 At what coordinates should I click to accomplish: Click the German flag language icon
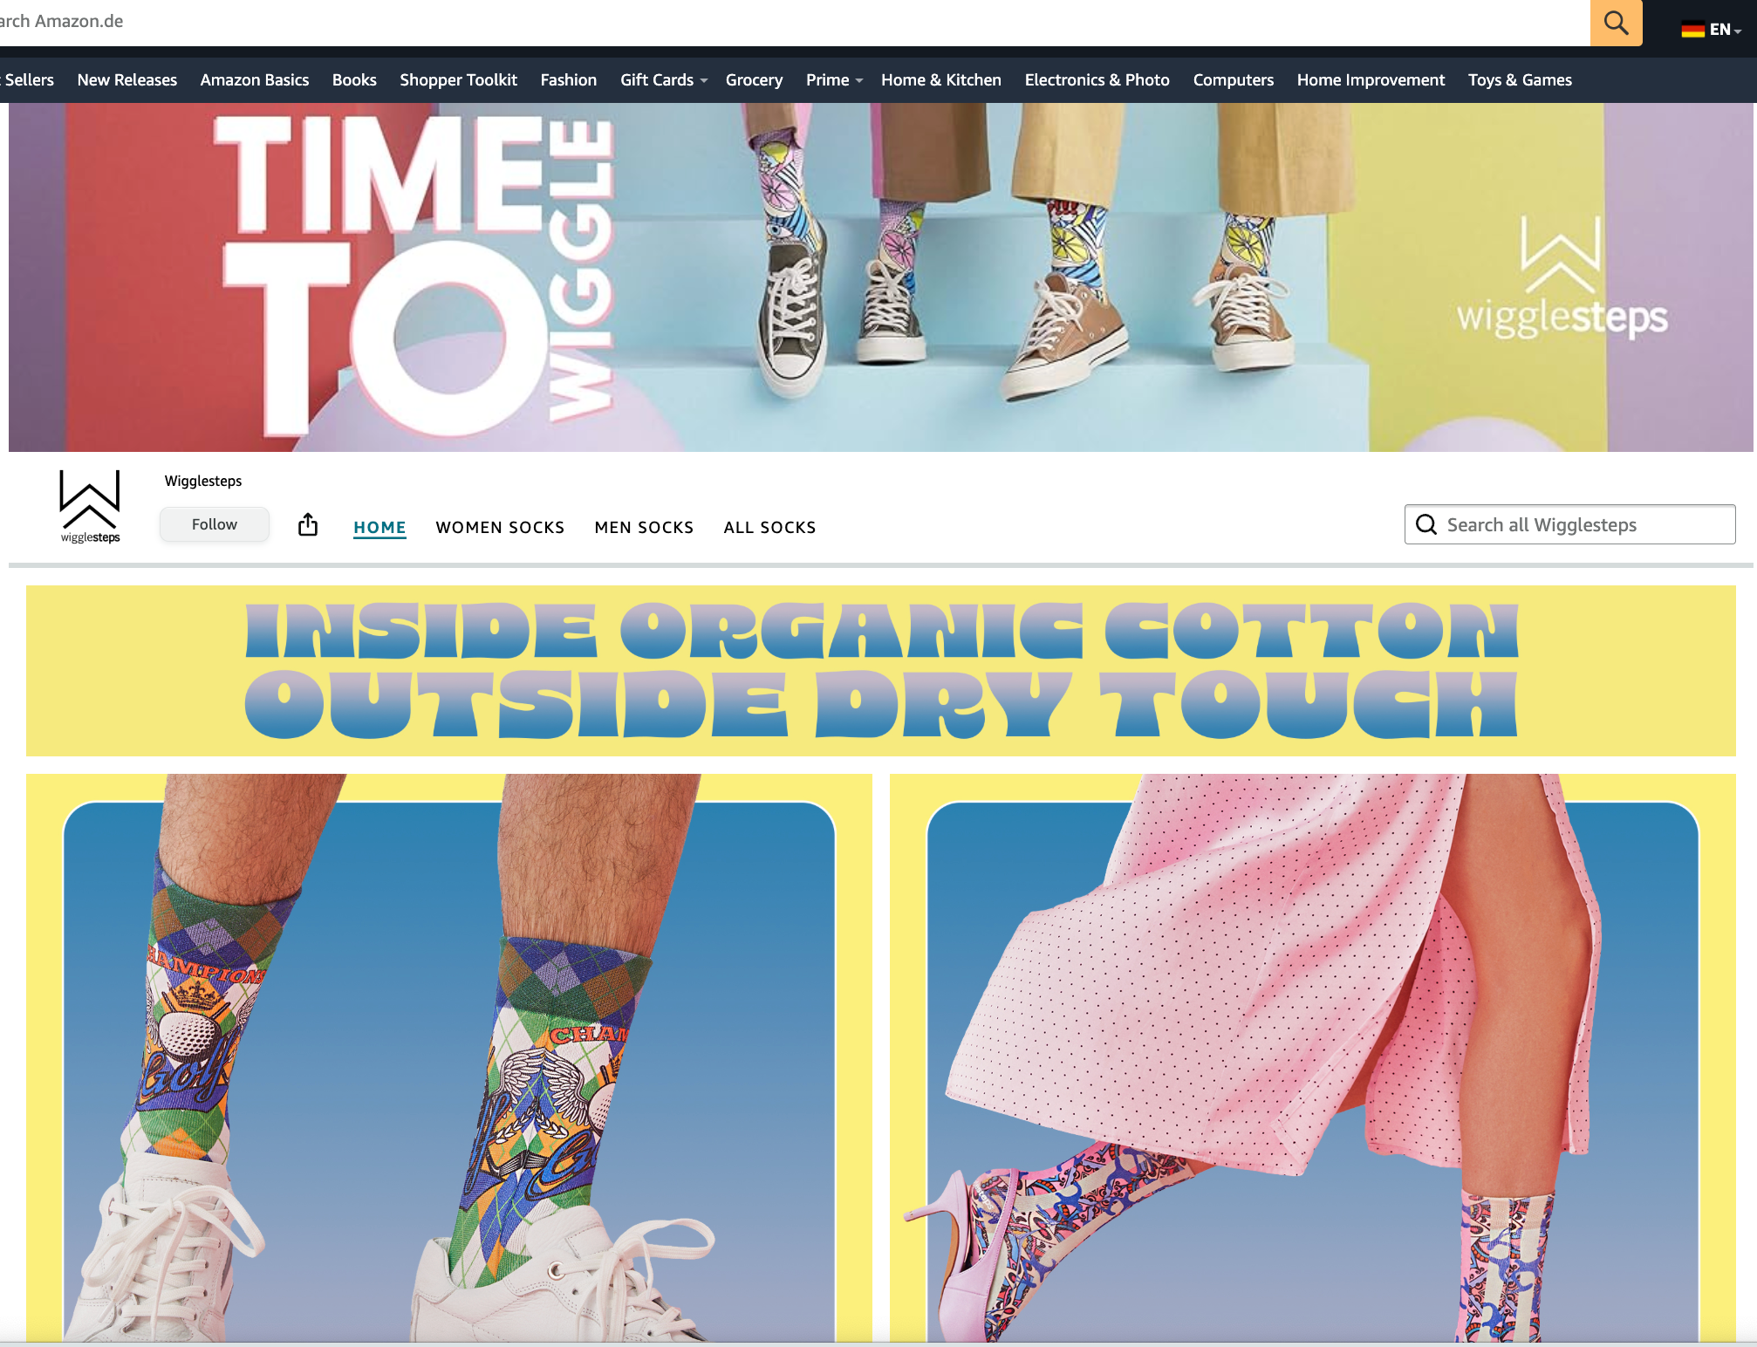point(1692,30)
